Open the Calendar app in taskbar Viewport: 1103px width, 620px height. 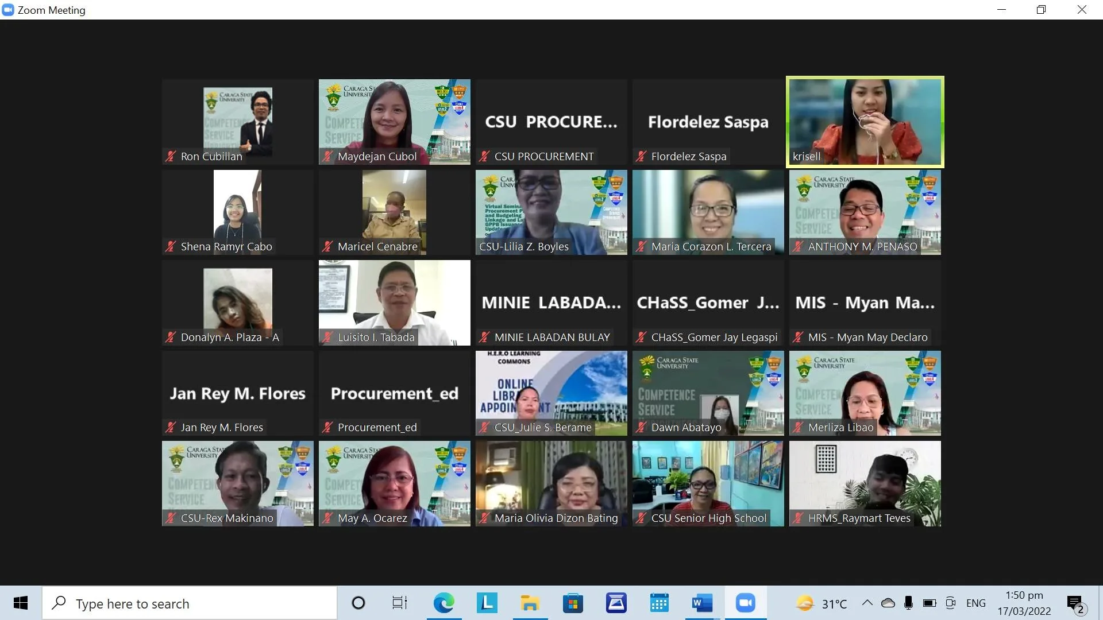[659, 603]
